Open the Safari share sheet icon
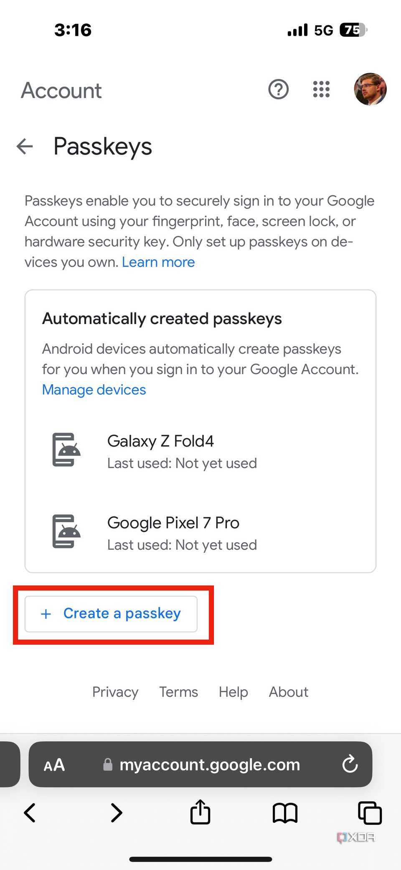The height and width of the screenshot is (870, 401). tap(200, 812)
